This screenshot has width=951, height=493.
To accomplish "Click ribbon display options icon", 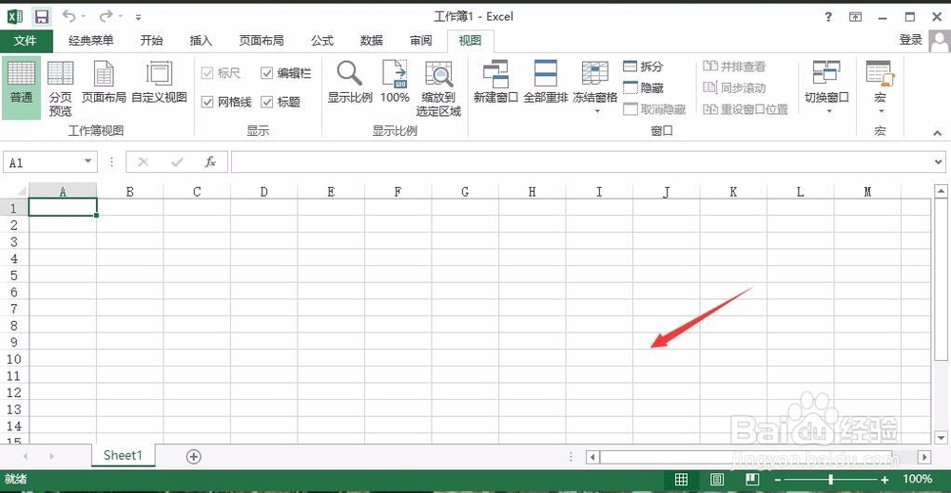I will (x=855, y=17).
